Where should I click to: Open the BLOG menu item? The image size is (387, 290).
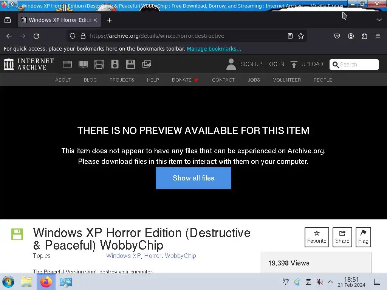tap(90, 80)
